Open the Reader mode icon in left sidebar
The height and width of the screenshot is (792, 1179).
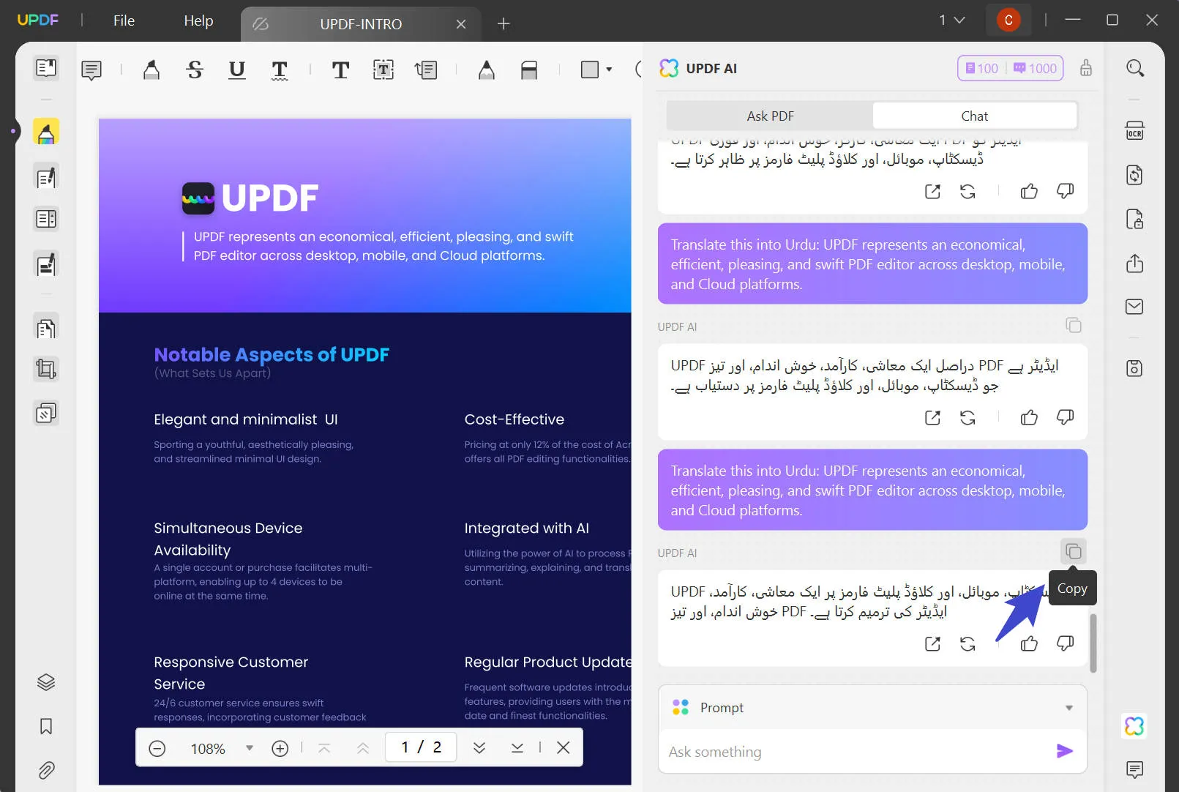46,68
